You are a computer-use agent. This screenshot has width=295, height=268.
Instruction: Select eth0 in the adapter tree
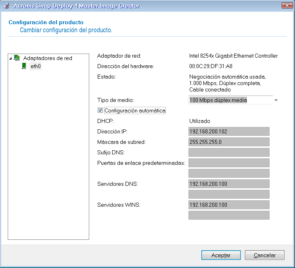[x=36, y=66]
